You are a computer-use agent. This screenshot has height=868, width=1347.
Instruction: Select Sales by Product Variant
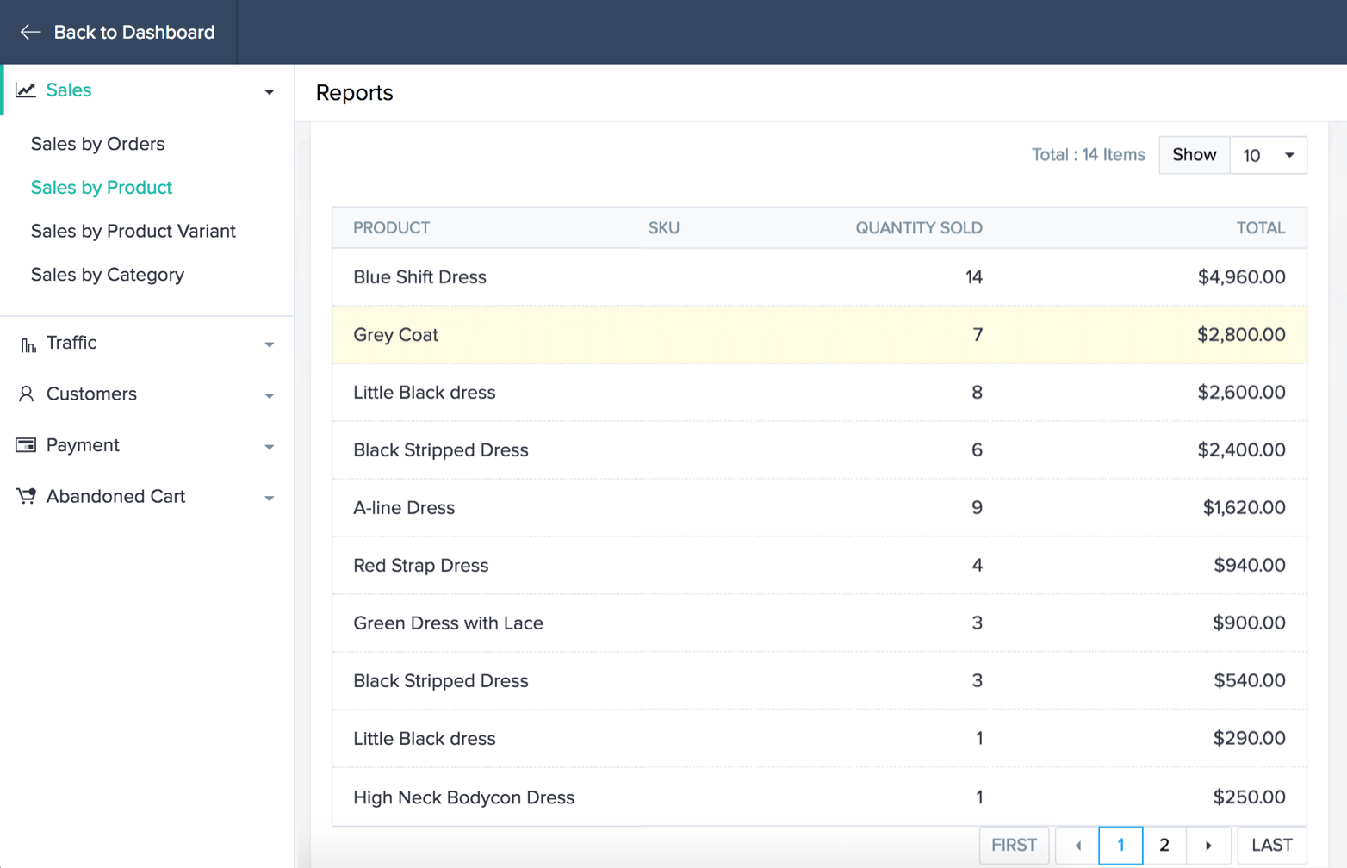[x=133, y=231]
